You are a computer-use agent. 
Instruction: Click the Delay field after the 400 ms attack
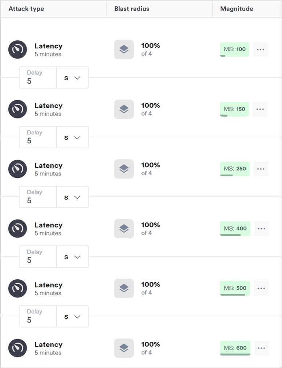[38, 257]
